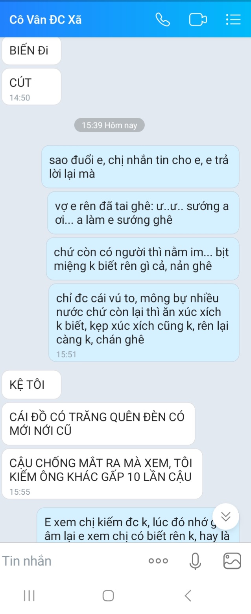Tap the microphone to record voice message

195,560
